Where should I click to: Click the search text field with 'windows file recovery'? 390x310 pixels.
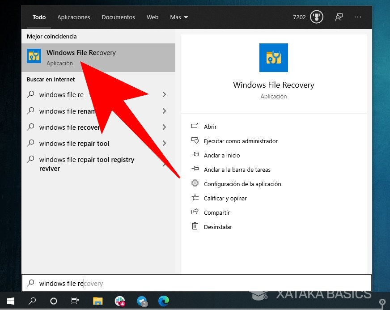196,283
